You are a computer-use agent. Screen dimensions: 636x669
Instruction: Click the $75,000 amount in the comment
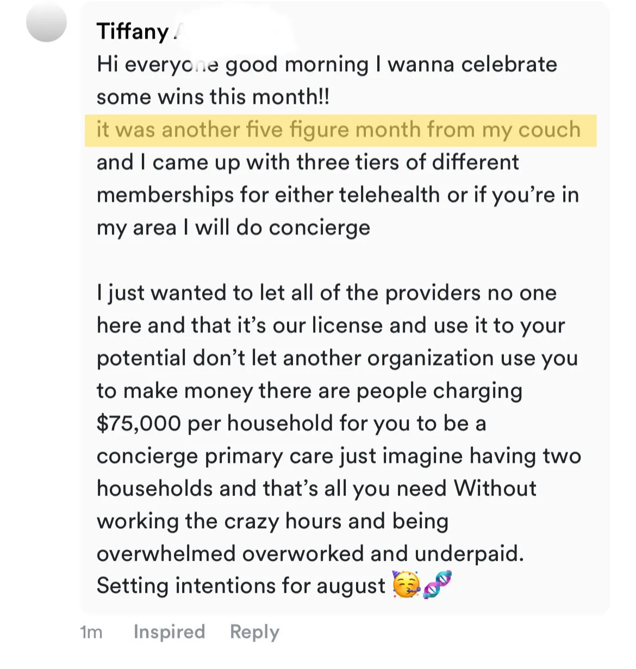(139, 423)
